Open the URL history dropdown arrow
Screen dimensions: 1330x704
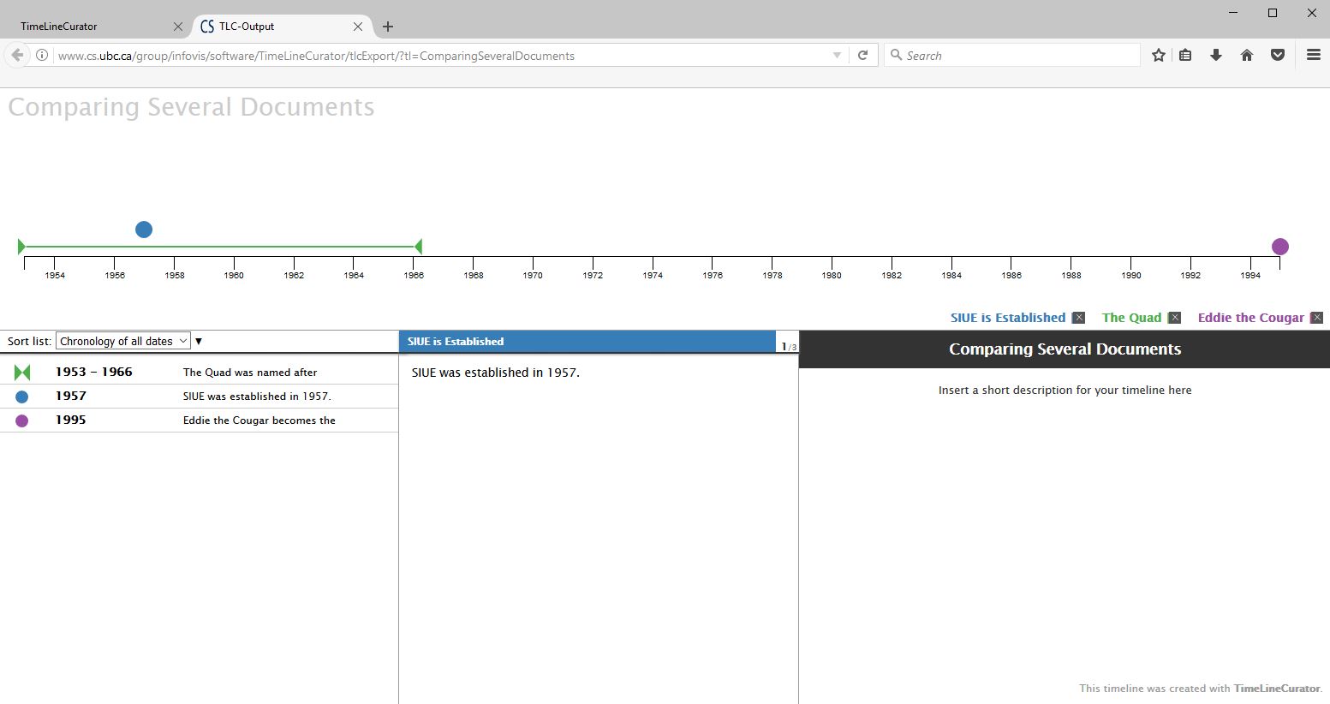tap(837, 56)
